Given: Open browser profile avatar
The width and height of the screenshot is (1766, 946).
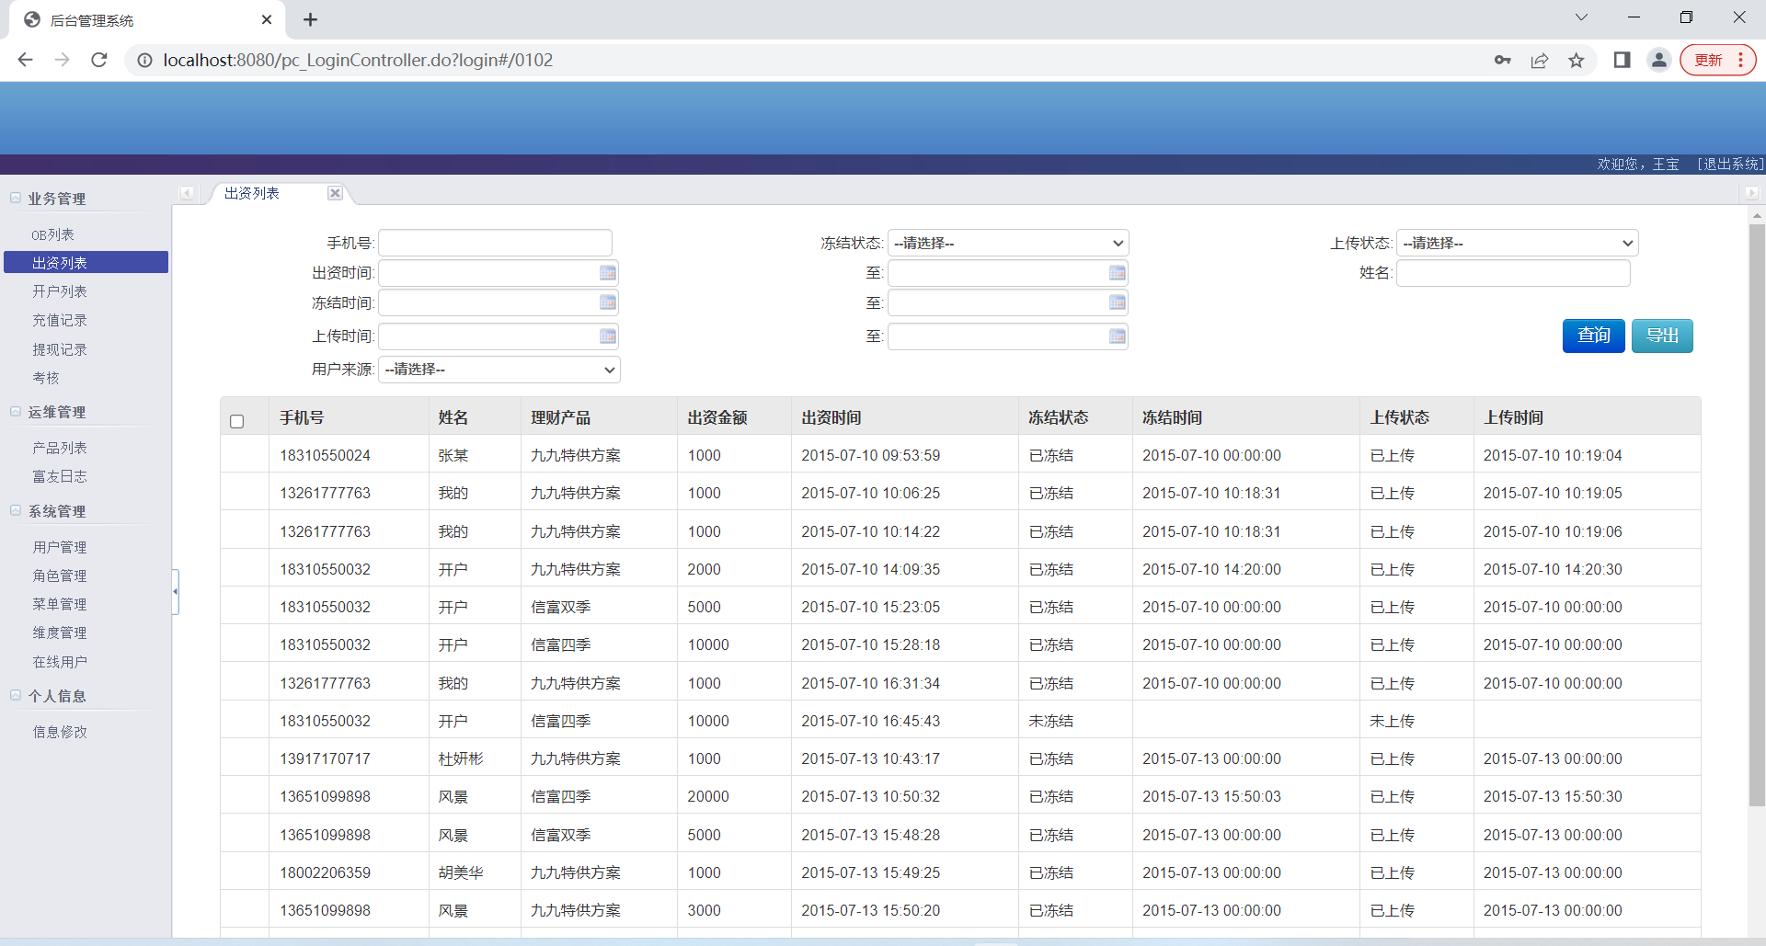Looking at the screenshot, I should [1659, 60].
